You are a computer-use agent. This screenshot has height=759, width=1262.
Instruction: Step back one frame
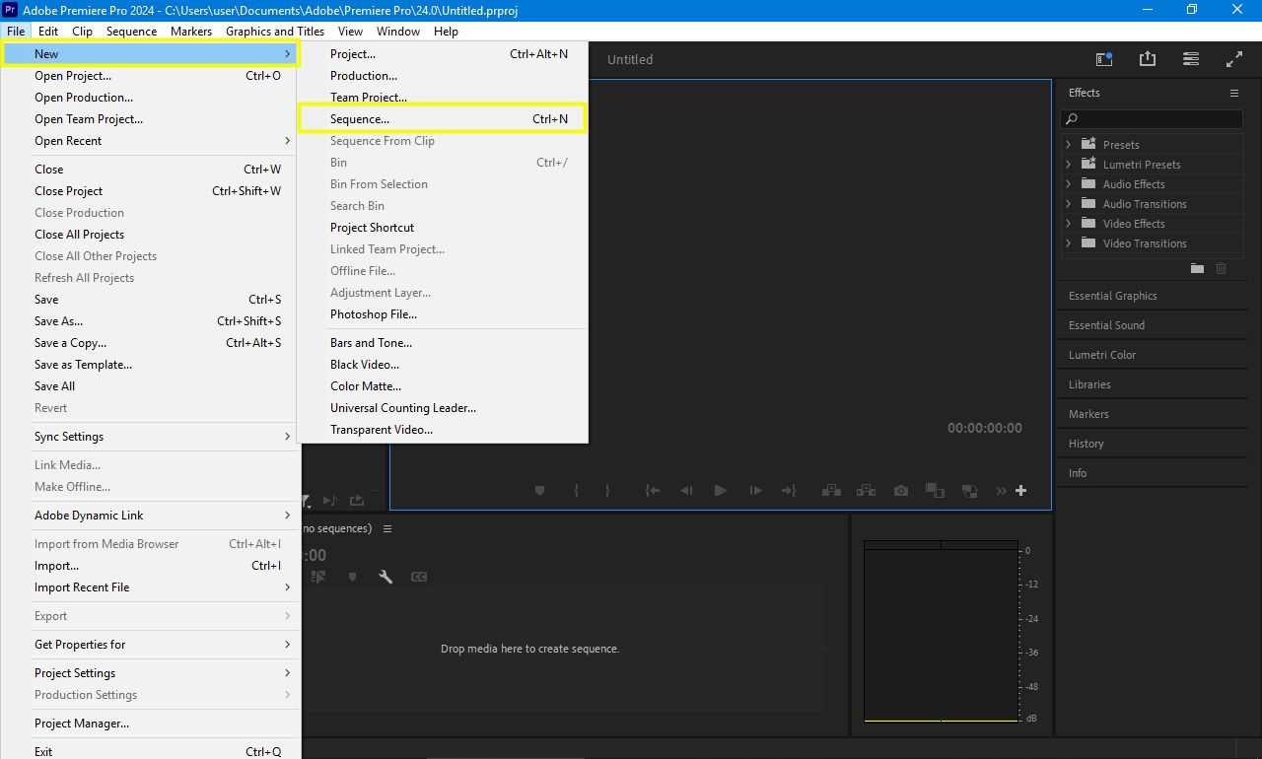click(686, 490)
